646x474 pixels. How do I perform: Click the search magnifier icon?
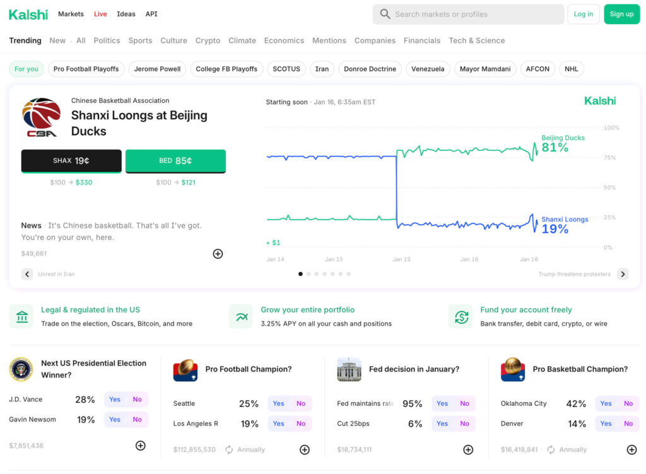(385, 14)
